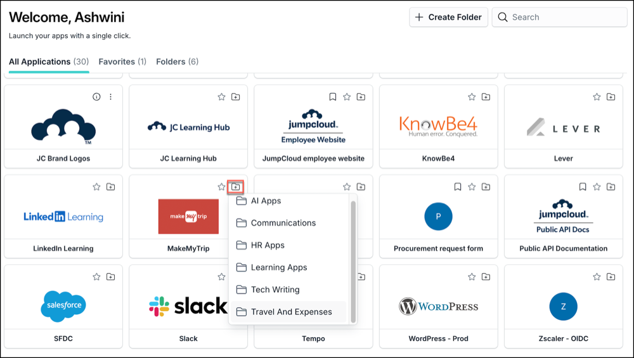Launch the KnowBe4 app logo
This screenshot has width=634, height=358.
pos(438,127)
